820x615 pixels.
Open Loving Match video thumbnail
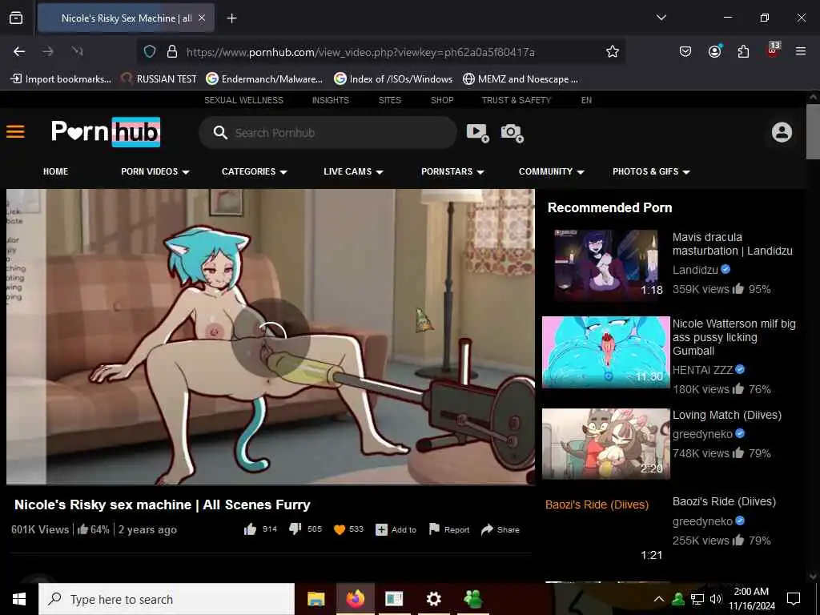[606, 444]
